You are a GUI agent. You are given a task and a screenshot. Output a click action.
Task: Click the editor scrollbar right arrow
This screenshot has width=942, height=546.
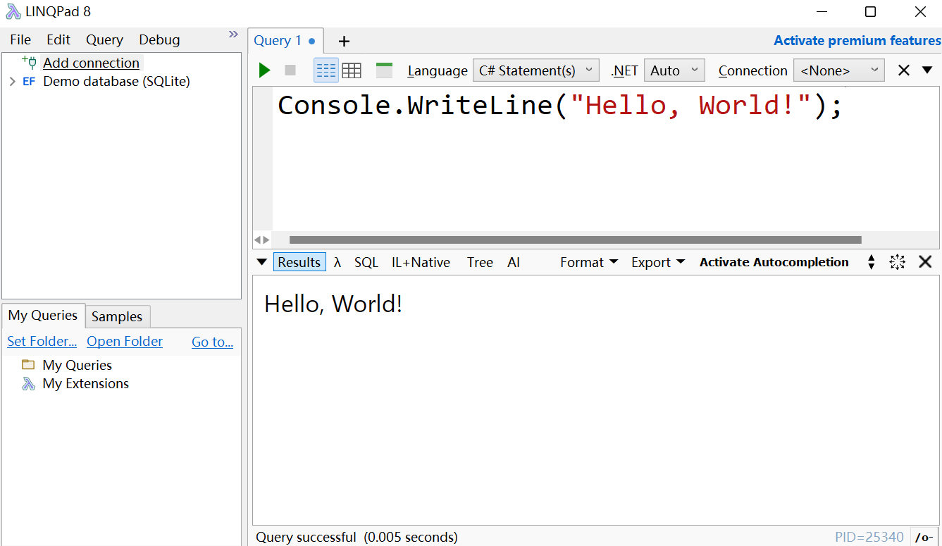(x=266, y=240)
